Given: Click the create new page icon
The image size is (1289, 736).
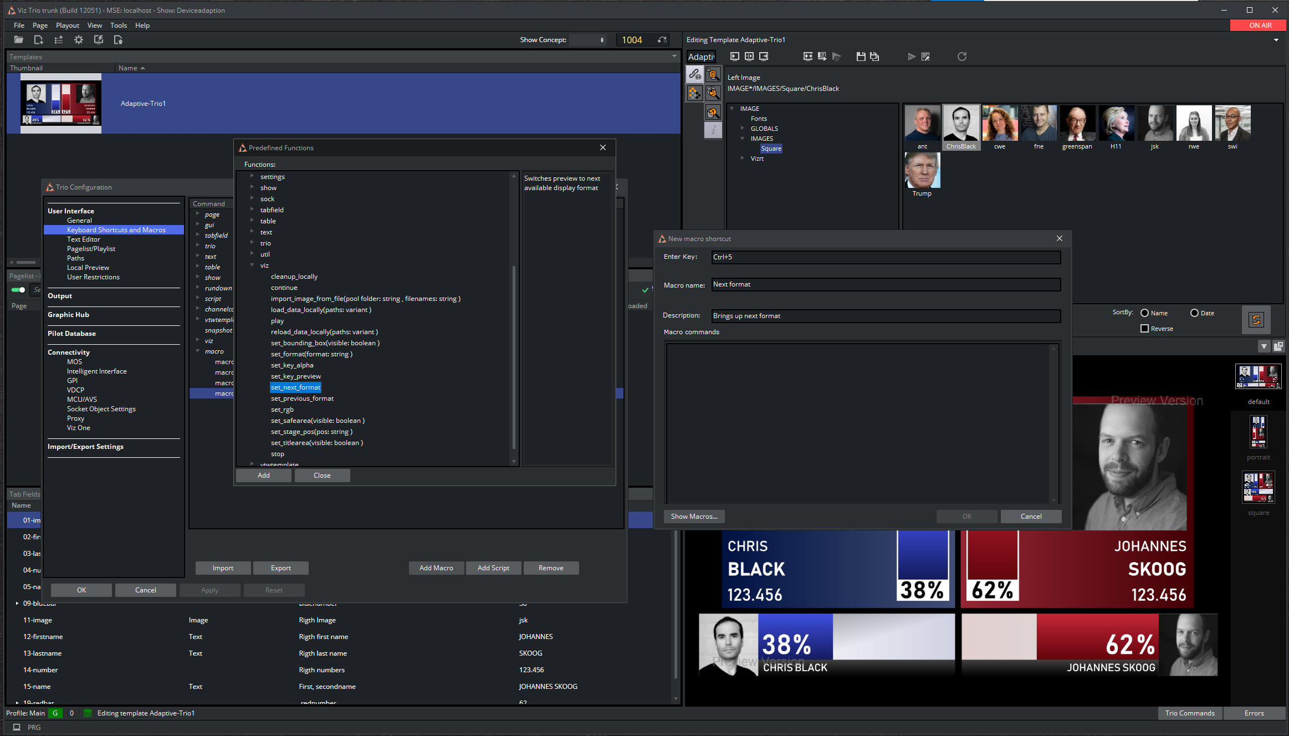Looking at the screenshot, I should [38, 39].
